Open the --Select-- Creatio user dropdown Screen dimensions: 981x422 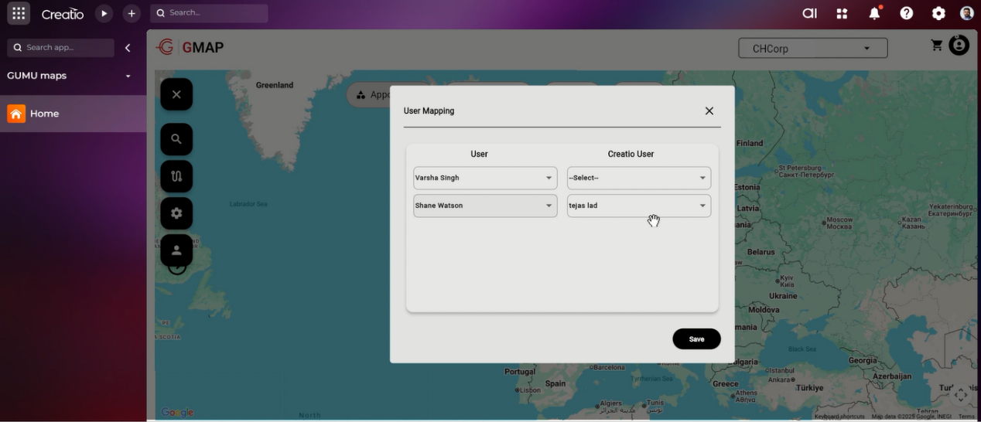pyautogui.click(x=639, y=178)
